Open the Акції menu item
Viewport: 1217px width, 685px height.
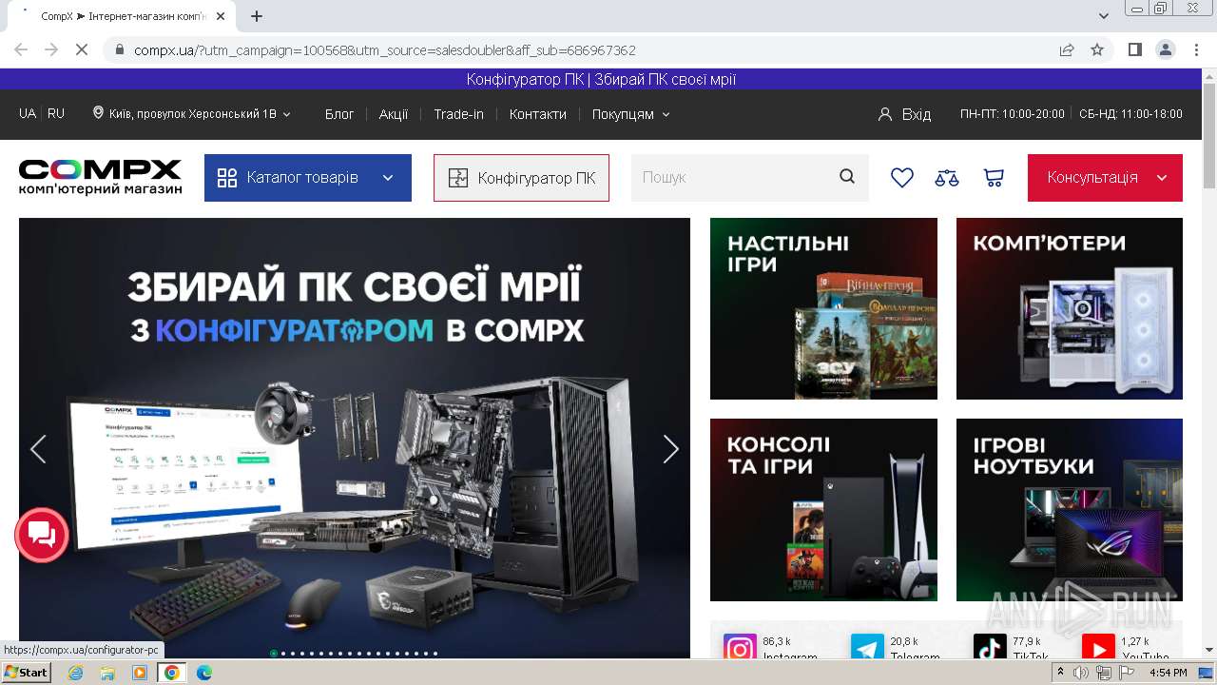[394, 114]
